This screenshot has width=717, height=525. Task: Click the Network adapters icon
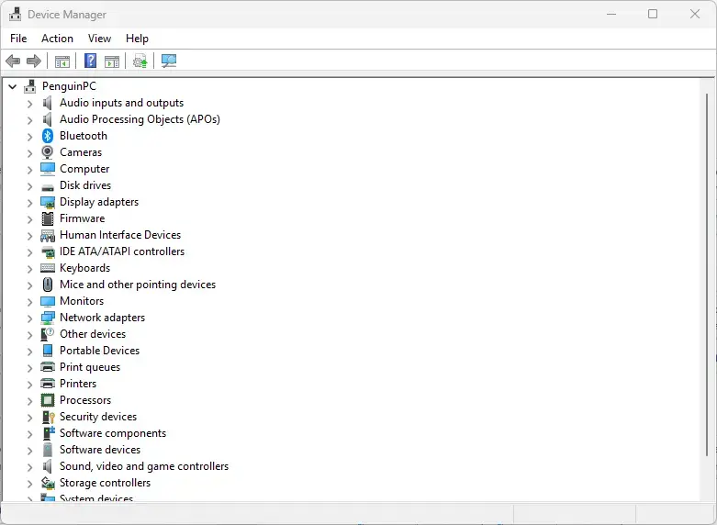point(48,318)
